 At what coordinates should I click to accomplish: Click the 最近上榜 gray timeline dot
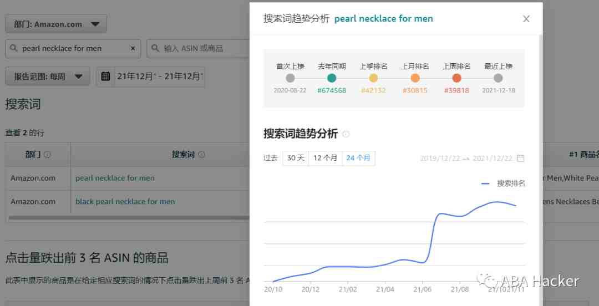point(498,78)
